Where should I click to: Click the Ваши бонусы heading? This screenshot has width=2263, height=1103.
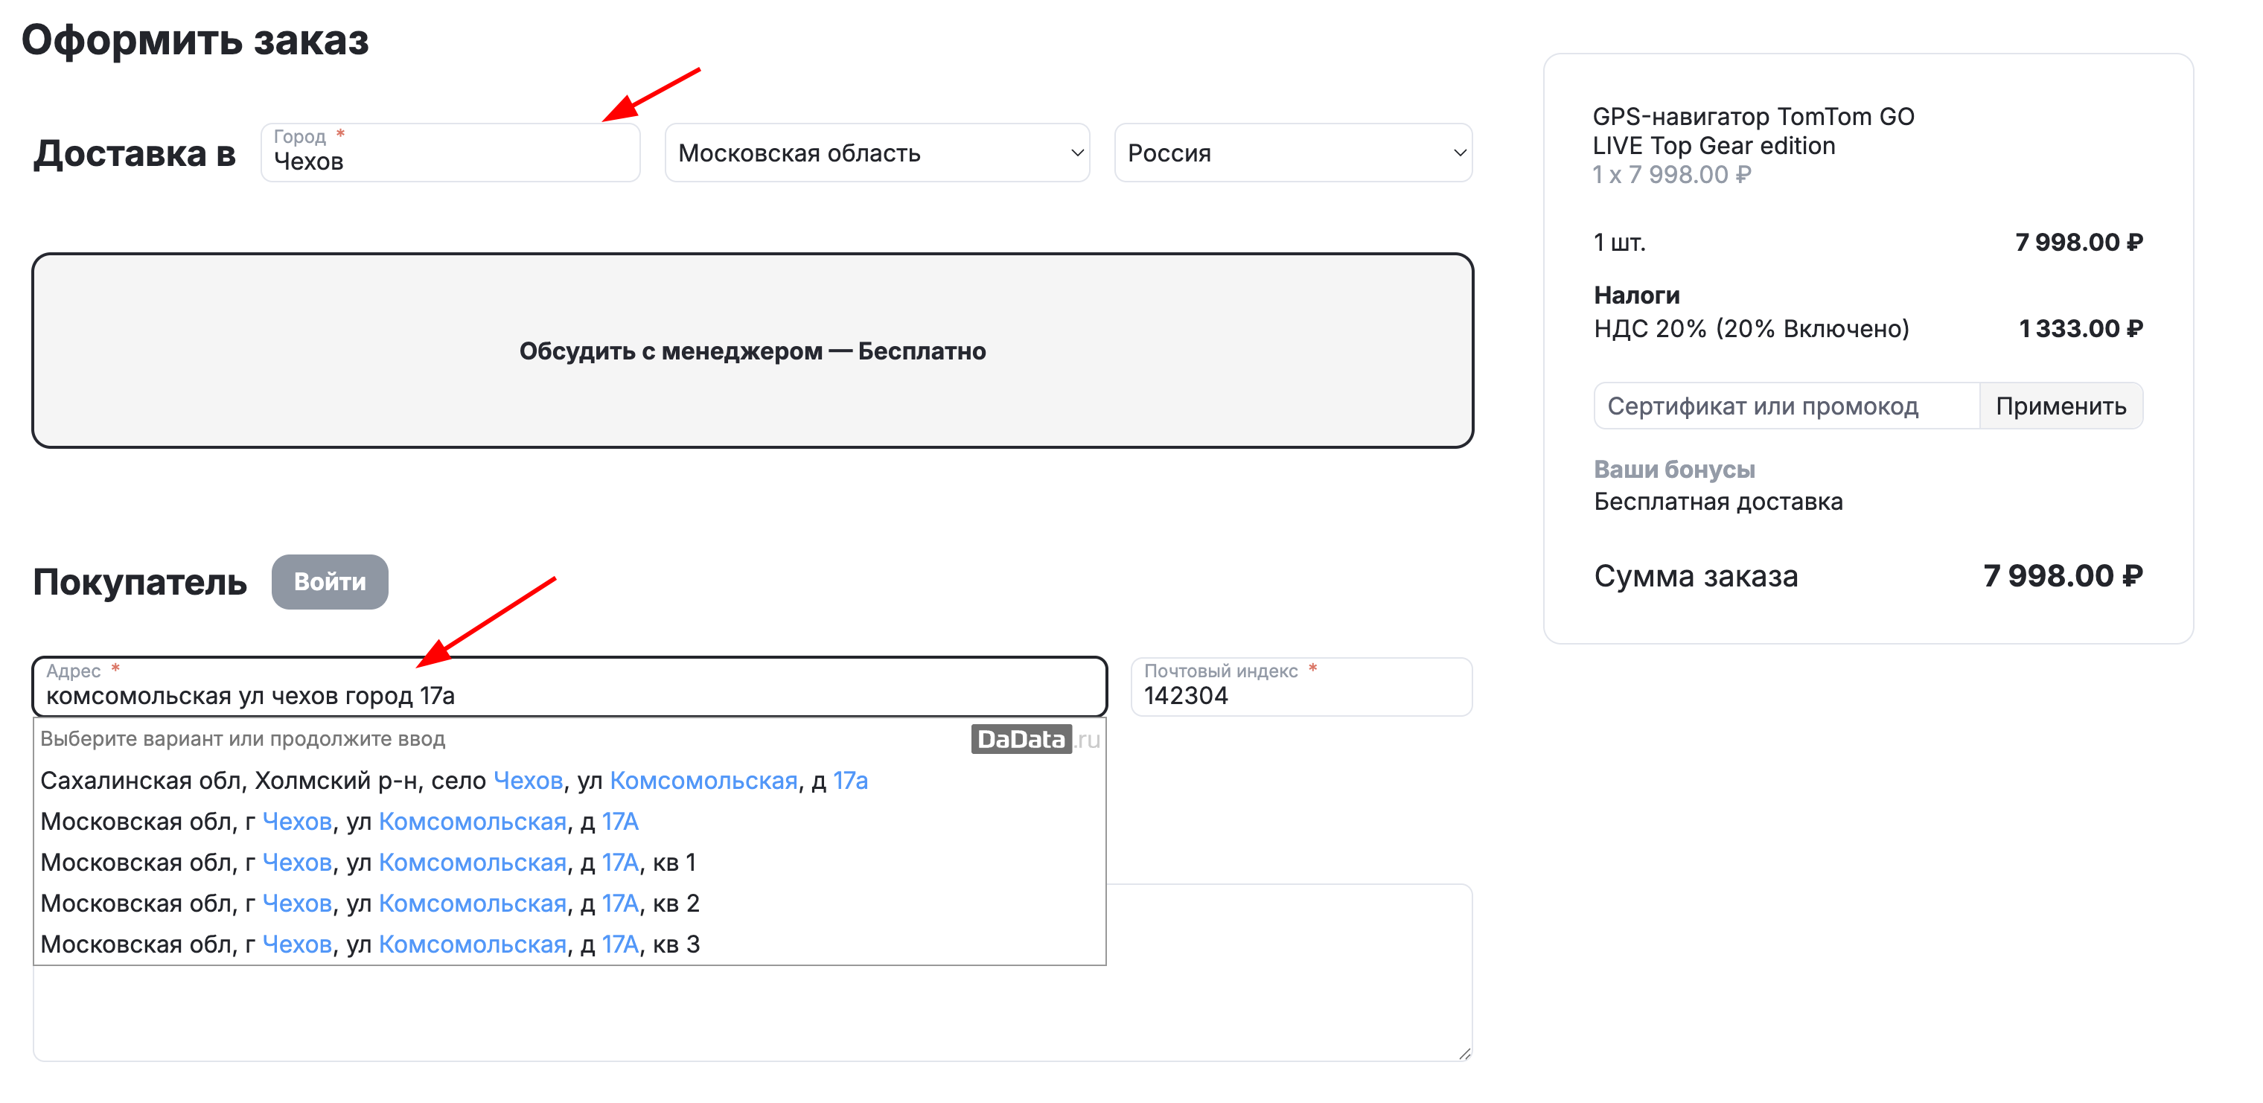click(x=1673, y=469)
